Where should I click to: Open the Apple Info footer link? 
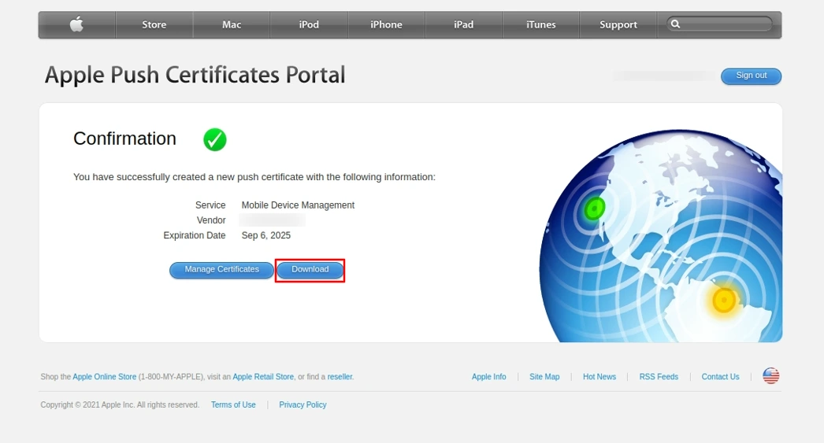click(x=488, y=377)
